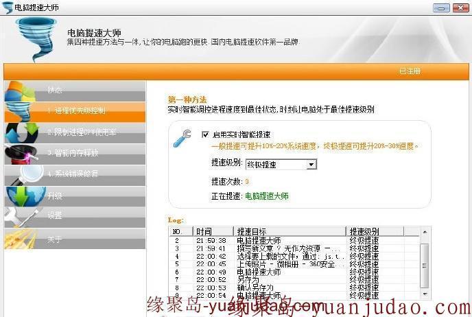Switch to the 限制进程CPU使用率 tab

coord(86,132)
